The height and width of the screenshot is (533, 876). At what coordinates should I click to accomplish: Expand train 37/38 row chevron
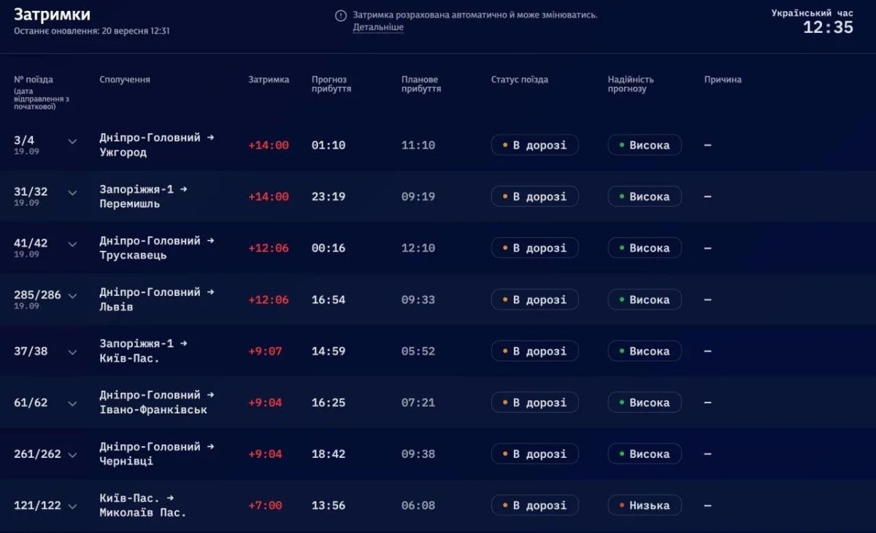(72, 351)
